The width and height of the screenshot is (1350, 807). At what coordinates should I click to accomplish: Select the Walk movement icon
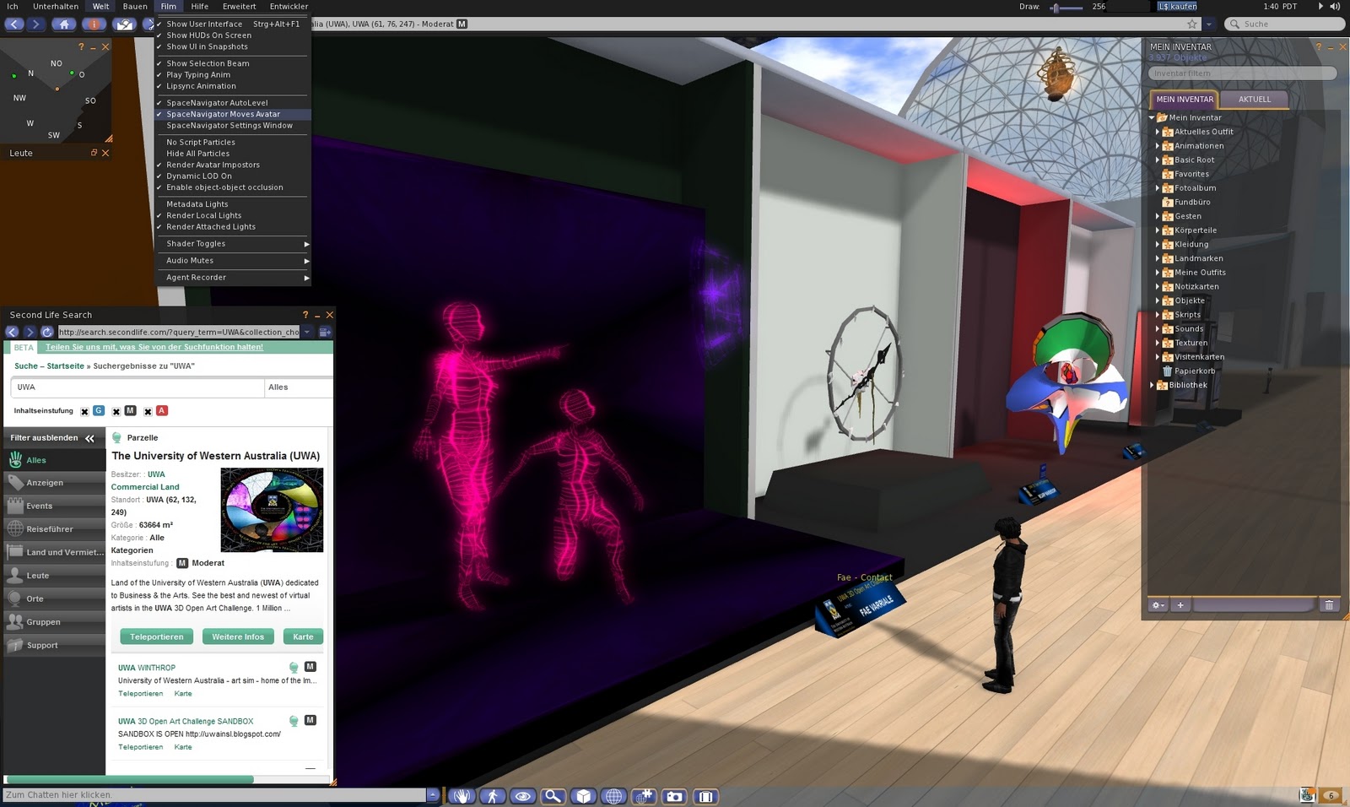pyautogui.click(x=492, y=796)
